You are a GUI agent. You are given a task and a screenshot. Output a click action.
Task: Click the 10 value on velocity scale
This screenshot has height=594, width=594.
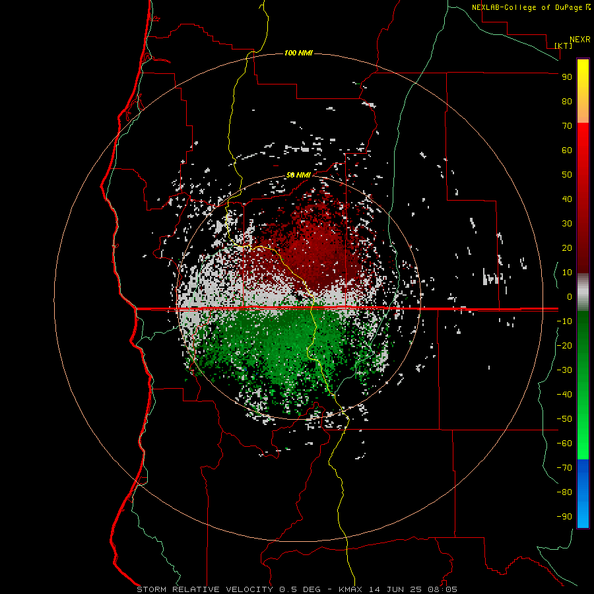(567, 273)
